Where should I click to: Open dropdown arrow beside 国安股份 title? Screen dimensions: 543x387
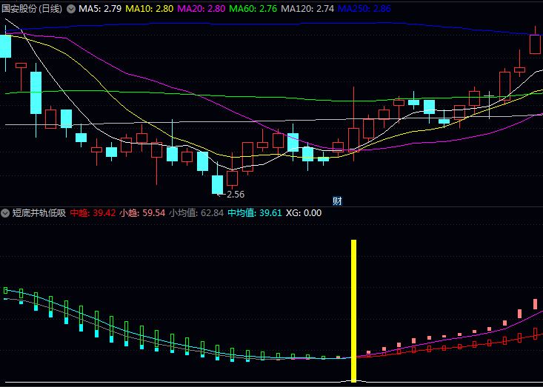(x=71, y=9)
